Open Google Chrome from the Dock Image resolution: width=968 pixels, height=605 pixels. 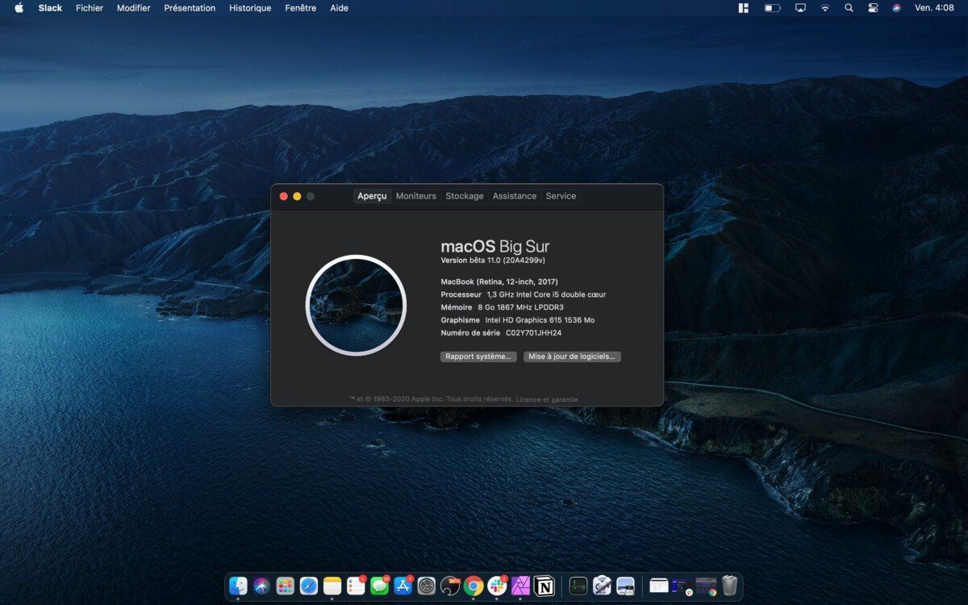[x=474, y=586]
